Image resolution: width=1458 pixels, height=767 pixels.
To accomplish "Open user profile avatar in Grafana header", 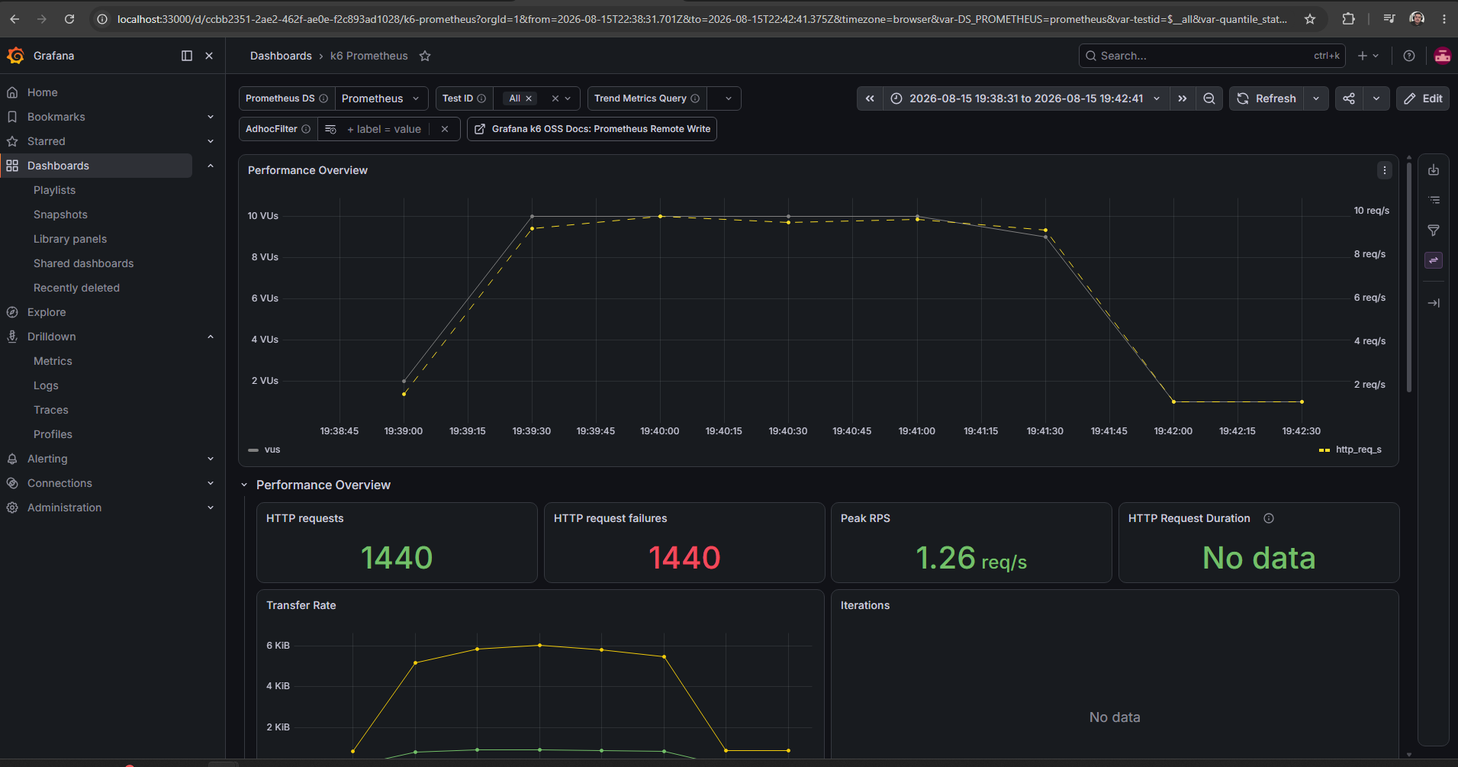I will coord(1442,56).
